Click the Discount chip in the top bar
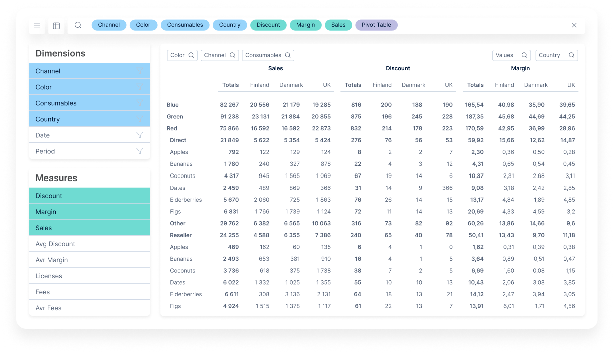Image resolution: width=614 pixels, height=353 pixels. [268, 25]
